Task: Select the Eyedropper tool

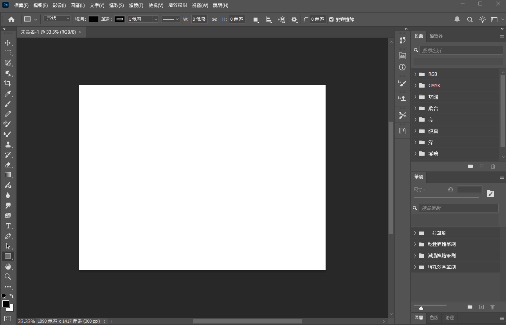Action: (x=7, y=93)
